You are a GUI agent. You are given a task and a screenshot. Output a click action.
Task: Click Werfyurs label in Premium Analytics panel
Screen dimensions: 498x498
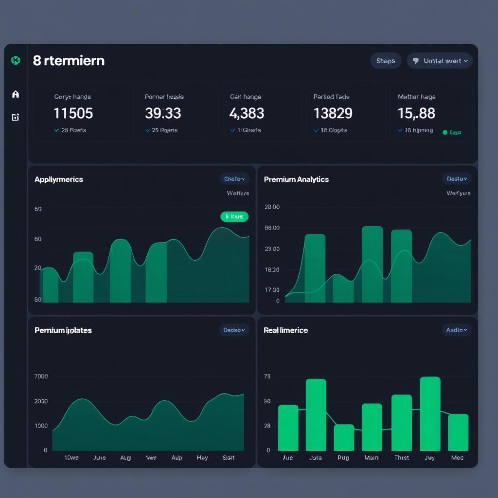click(x=458, y=193)
